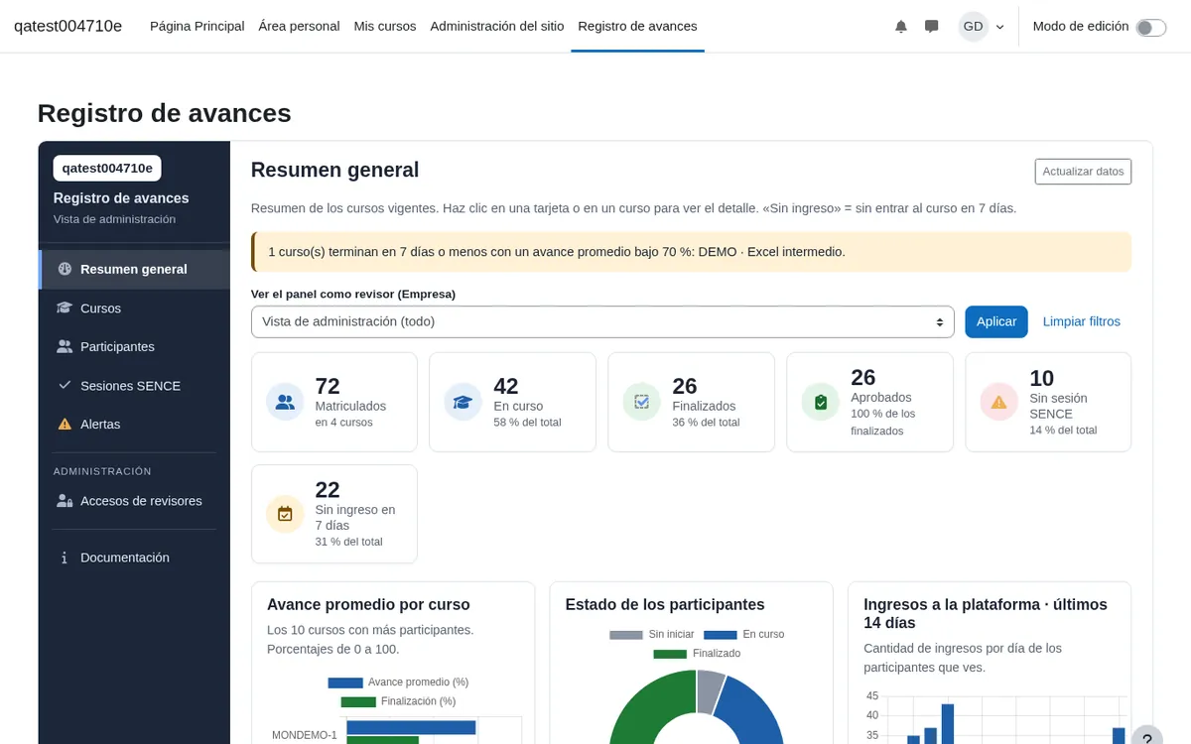
Task: Click the Aplicar button
Action: click(x=996, y=321)
